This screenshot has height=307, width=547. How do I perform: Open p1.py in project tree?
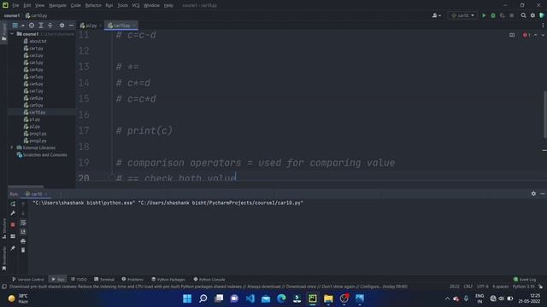(x=32, y=119)
